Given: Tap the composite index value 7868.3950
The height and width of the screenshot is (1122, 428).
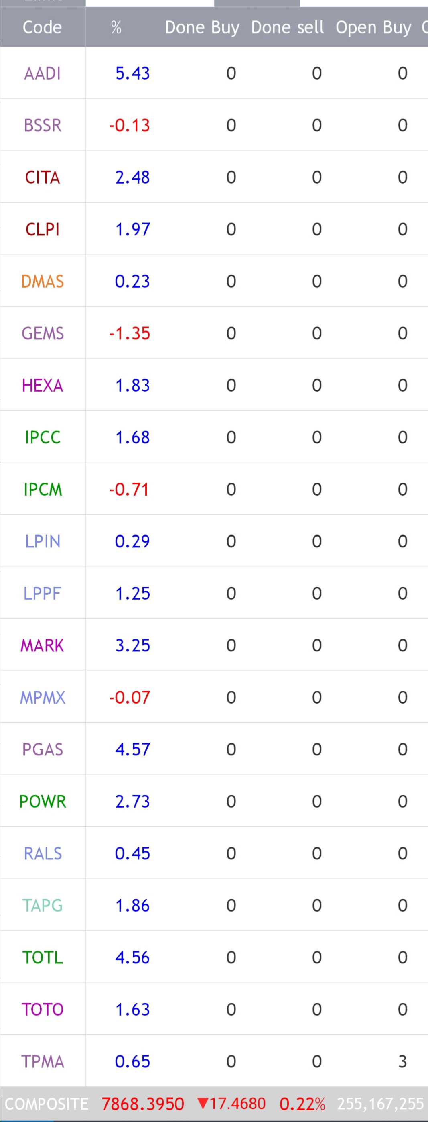Looking at the screenshot, I should tap(143, 1104).
